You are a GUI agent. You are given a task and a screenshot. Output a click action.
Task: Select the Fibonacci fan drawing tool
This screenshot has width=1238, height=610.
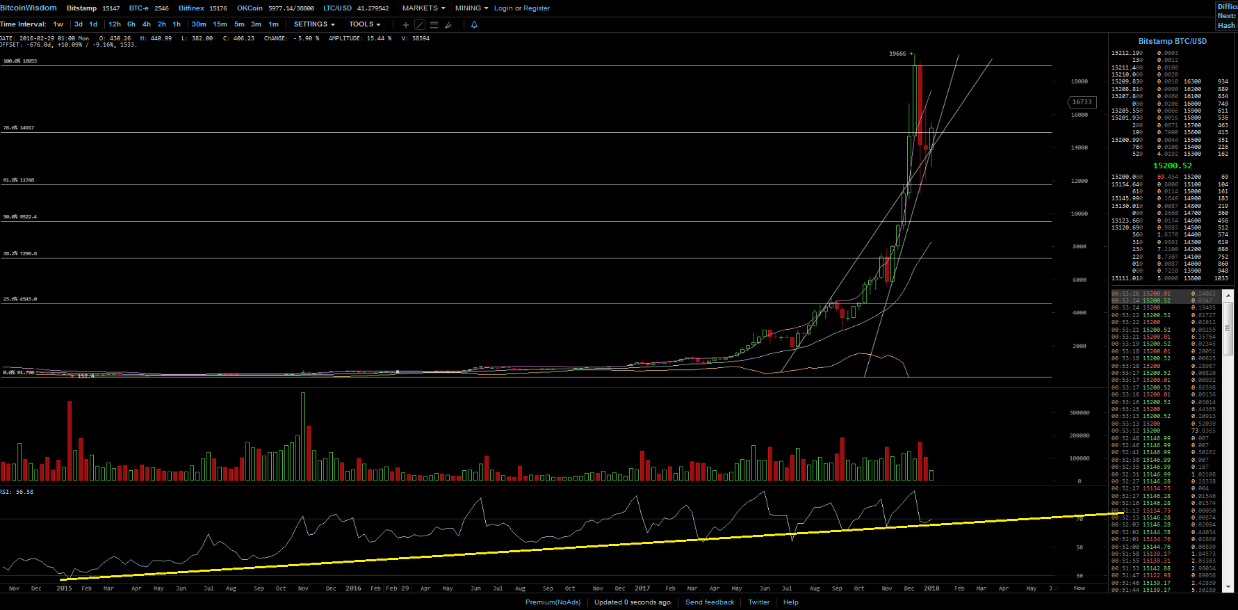coord(448,24)
